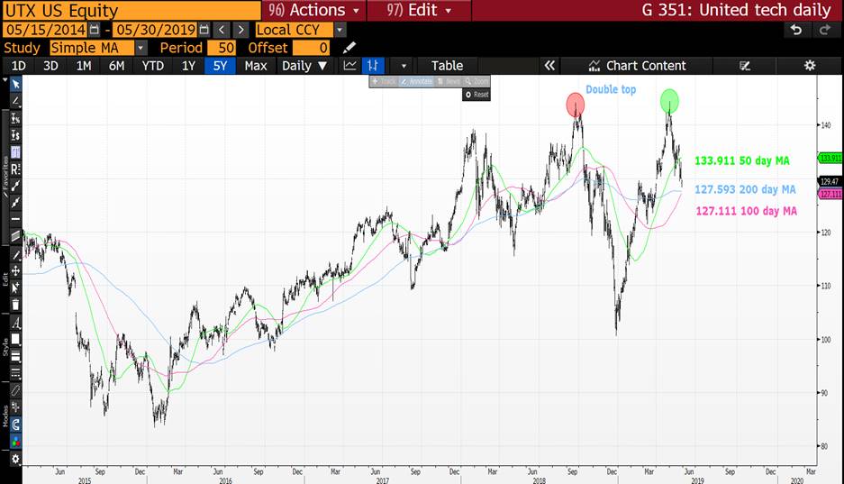Click the red circle top marker

tap(575, 105)
